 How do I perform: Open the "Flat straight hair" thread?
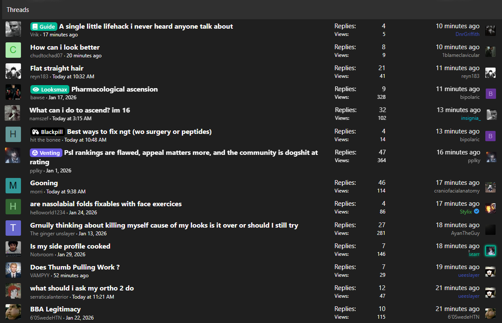click(56, 68)
